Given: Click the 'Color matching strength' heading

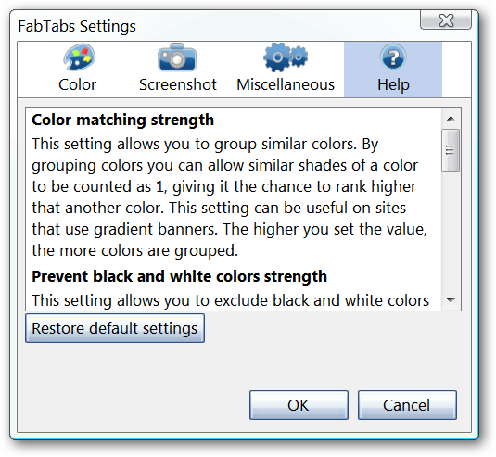Looking at the screenshot, I should pyautogui.click(x=122, y=120).
